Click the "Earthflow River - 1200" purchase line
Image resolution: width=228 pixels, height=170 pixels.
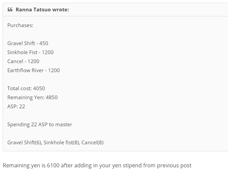click(33, 70)
